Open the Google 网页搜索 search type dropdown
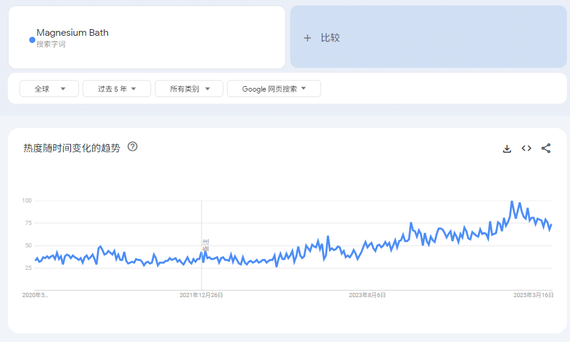570x342 pixels. [x=274, y=89]
